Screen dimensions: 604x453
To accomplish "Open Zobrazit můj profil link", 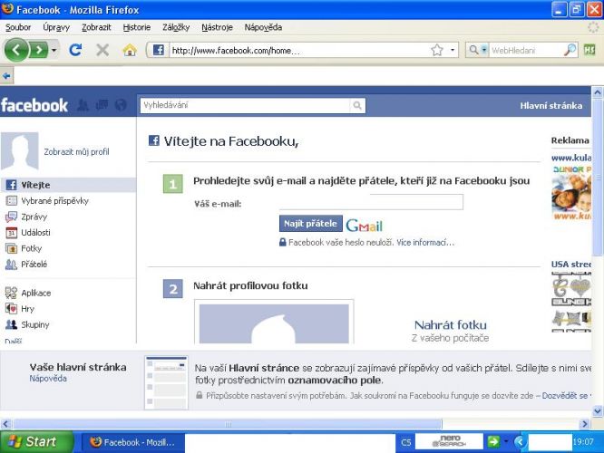I will tap(76, 151).
